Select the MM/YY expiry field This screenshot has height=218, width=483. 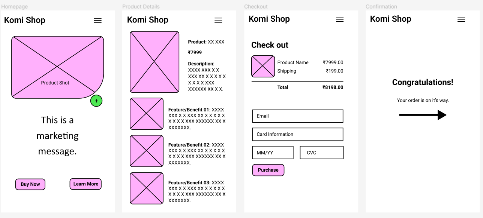[x=273, y=153]
